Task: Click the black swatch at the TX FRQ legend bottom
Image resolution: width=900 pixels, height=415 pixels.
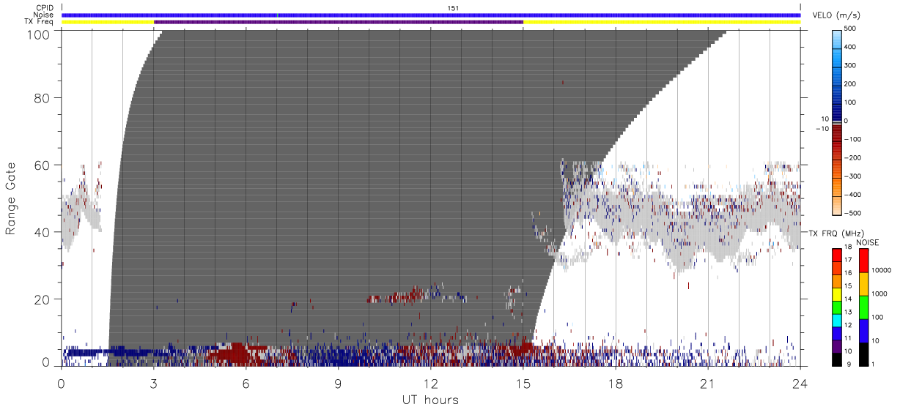Action: coord(837,359)
